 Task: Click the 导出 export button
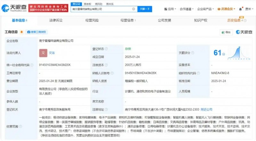click(x=226, y=32)
